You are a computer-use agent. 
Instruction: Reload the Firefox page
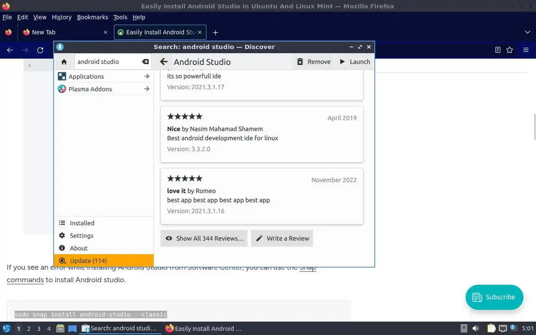(40, 50)
